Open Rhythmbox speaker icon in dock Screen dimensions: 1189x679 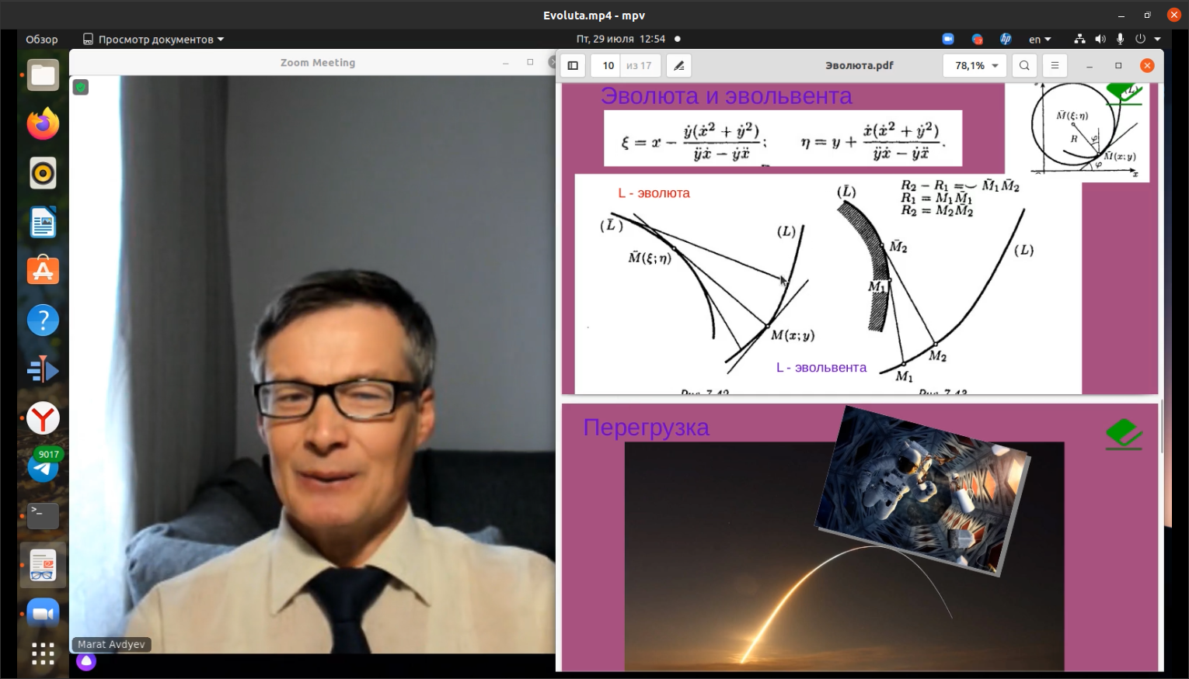point(43,173)
